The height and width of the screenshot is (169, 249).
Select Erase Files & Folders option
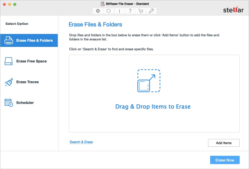coord(29,40)
